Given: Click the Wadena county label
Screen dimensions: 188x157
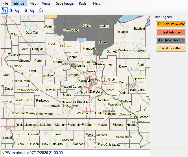Looking at the screenshot, I should 49,27.
